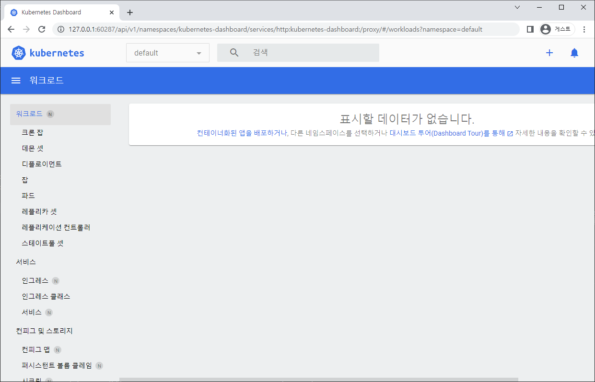The height and width of the screenshot is (382, 595).
Task: Click the back navigation arrow
Action: point(11,29)
